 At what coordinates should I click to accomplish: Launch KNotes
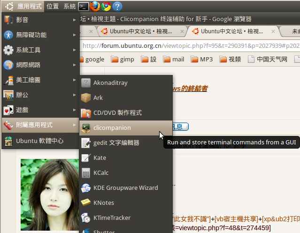click(126, 203)
